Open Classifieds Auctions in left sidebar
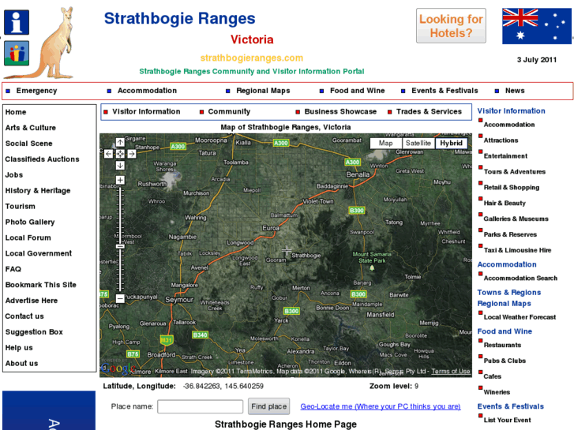Screen dimensions: 574x430 (x=42, y=159)
